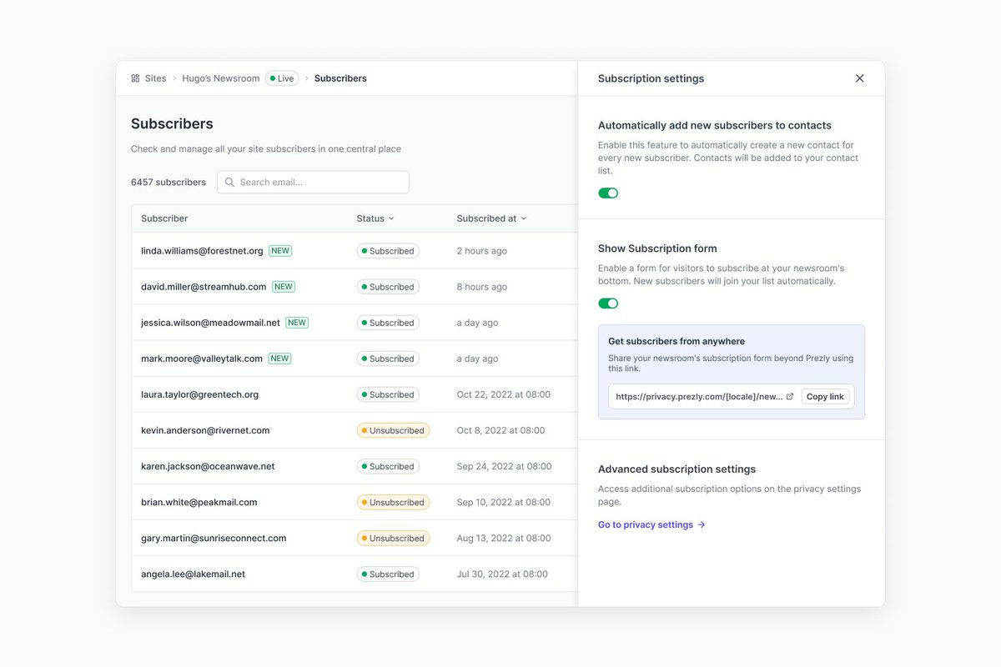Disable the Show Subscription form toggle
This screenshot has height=667, width=1001.
(608, 303)
